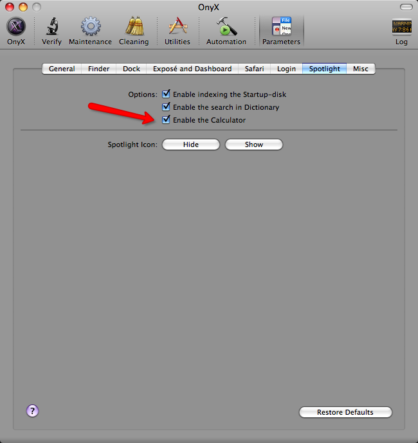Select the Parameters toolbar icon
The width and height of the screenshot is (418, 443).
click(282, 26)
